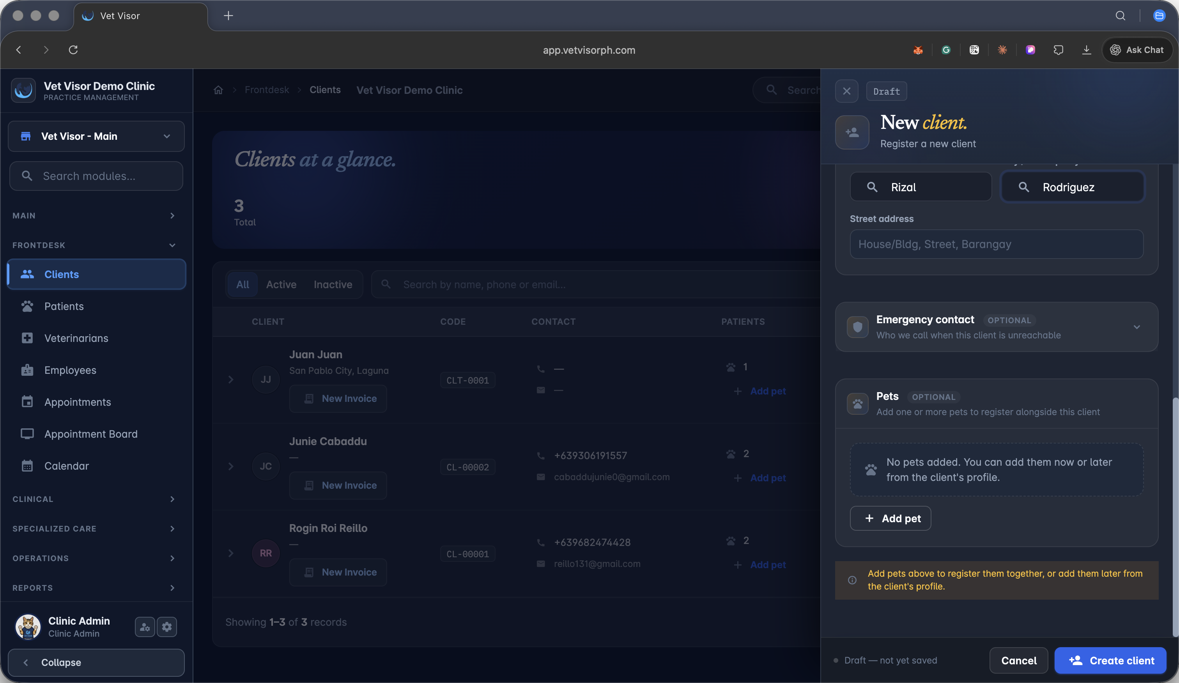
Task: Click Add pet link for Juan Juan
Action: pos(760,391)
